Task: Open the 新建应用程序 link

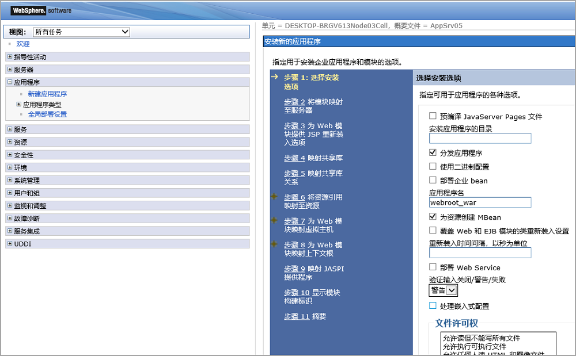Action: click(x=47, y=94)
